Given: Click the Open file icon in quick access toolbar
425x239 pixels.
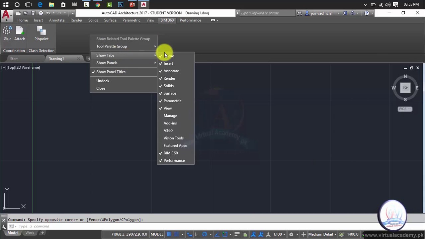Looking at the screenshot, I should point(26,13).
